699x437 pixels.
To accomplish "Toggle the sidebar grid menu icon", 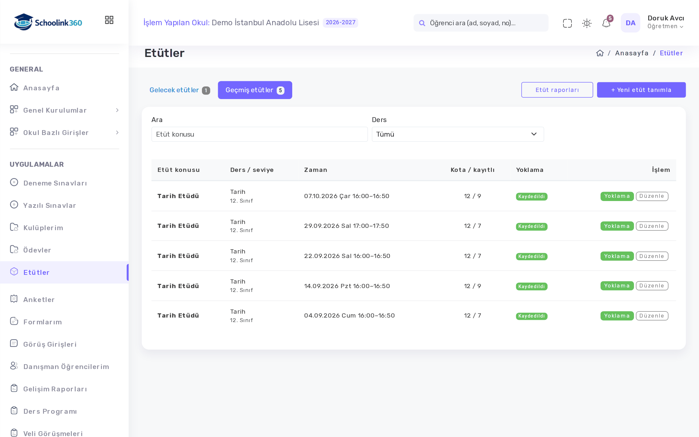I will point(109,20).
